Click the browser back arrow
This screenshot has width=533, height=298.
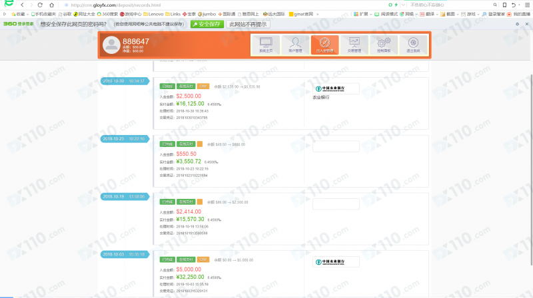[23, 5]
